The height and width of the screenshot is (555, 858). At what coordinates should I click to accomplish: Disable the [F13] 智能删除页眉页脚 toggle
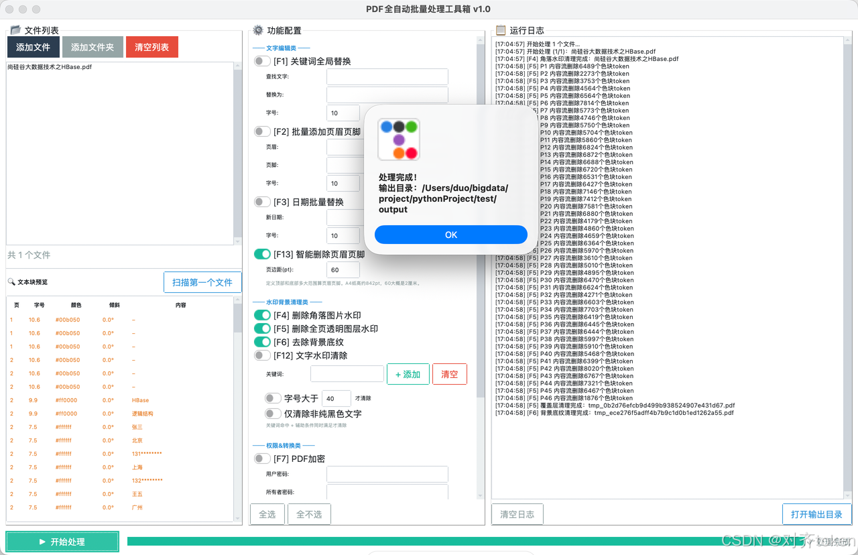(262, 254)
